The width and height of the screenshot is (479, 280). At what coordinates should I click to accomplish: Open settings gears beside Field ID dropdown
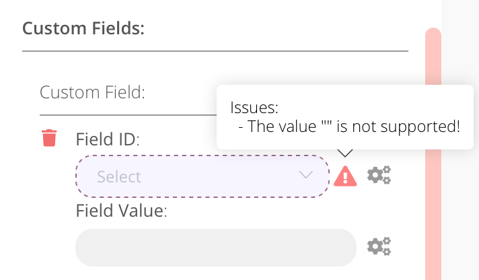click(x=379, y=176)
